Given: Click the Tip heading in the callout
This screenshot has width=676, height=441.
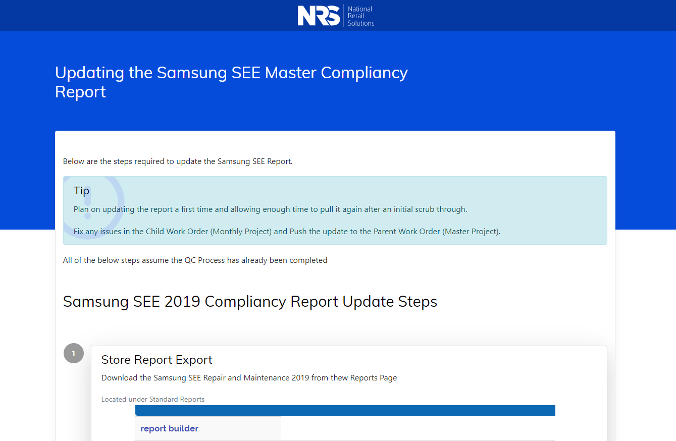Looking at the screenshot, I should click(81, 190).
